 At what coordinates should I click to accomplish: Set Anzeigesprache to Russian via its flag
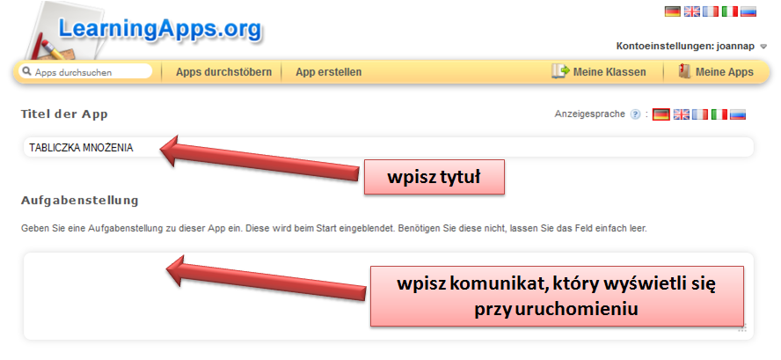[x=738, y=114]
